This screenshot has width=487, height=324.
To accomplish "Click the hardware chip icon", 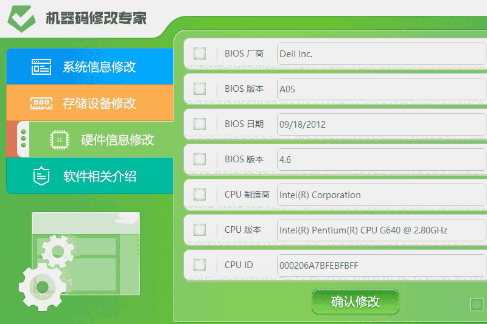I will [x=59, y=140].
